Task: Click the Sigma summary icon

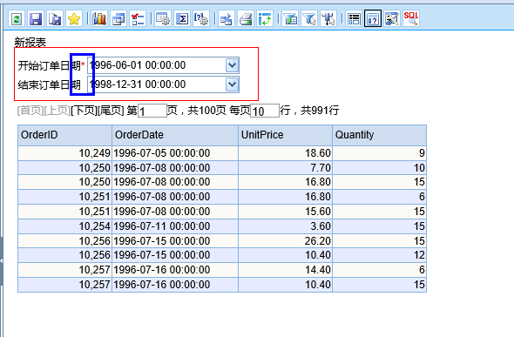Action: pos(182,18)
